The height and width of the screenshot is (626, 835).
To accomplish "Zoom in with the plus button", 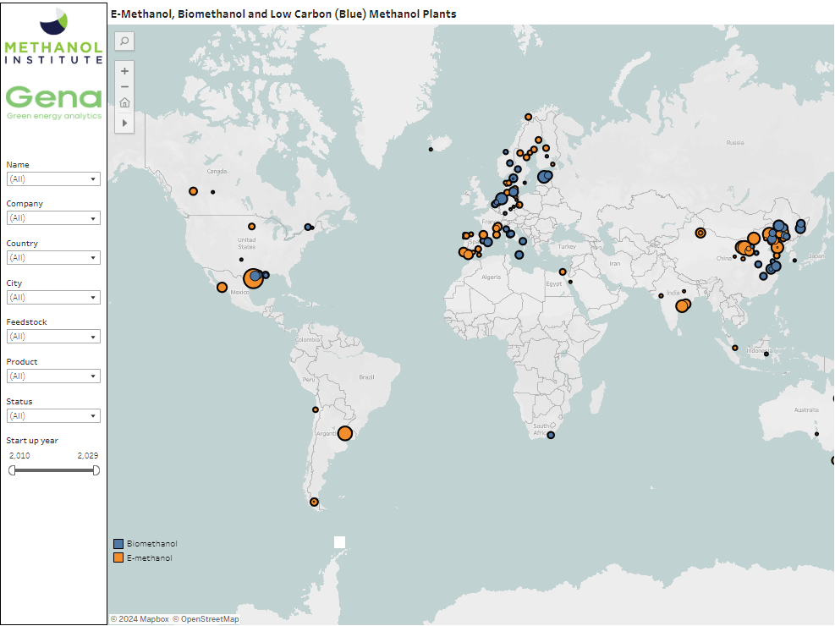I will click(x=124, y=71).
